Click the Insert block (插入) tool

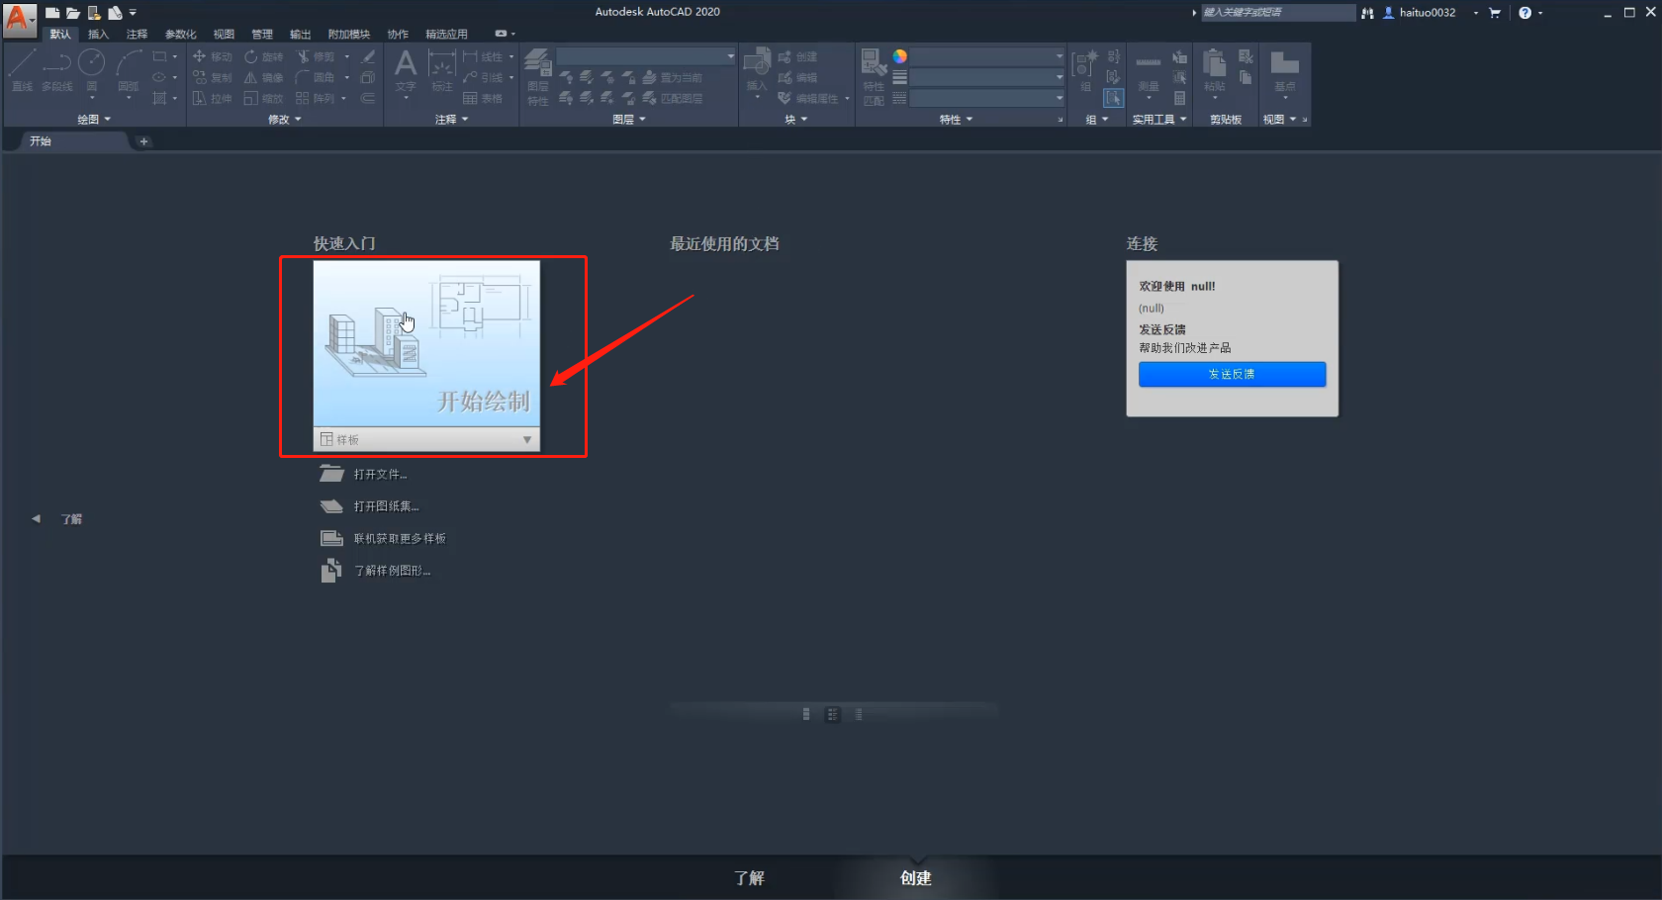pos(757,71)
